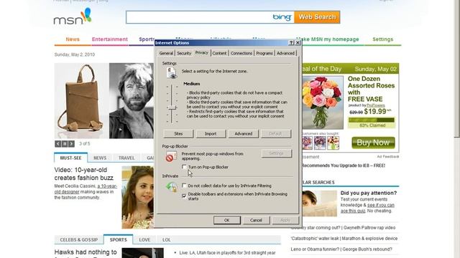Open the Content tab

point(219,53)
